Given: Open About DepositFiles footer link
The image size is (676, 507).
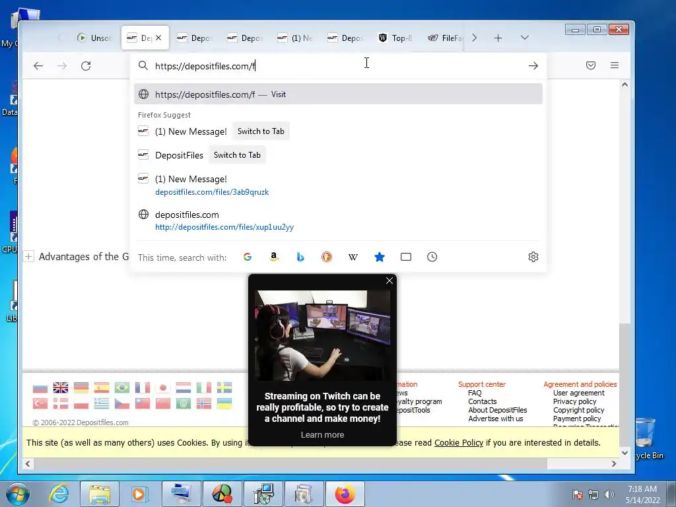Looking at the screenshot, I should click(x=498, y=410).
